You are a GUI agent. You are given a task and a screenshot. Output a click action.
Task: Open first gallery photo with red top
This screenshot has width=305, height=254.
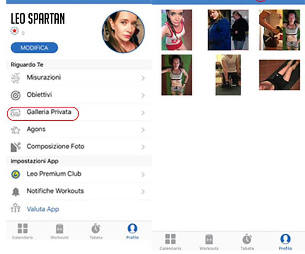point(177,30)
